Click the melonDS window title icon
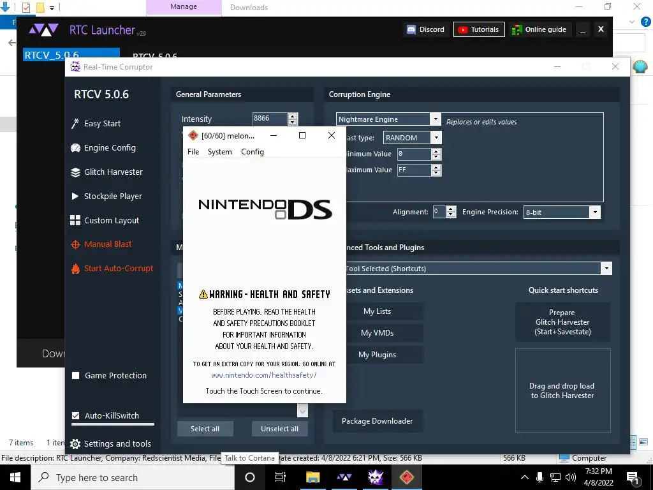 pyautogui.click(x=193, y=135)
